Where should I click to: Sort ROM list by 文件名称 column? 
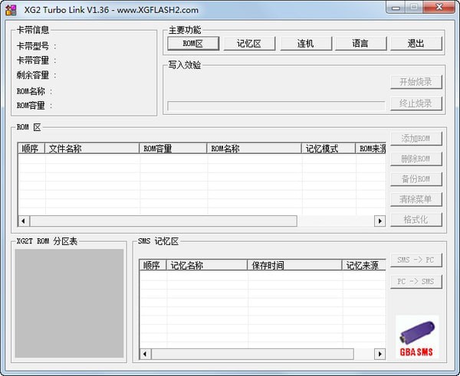click(92, 149)
